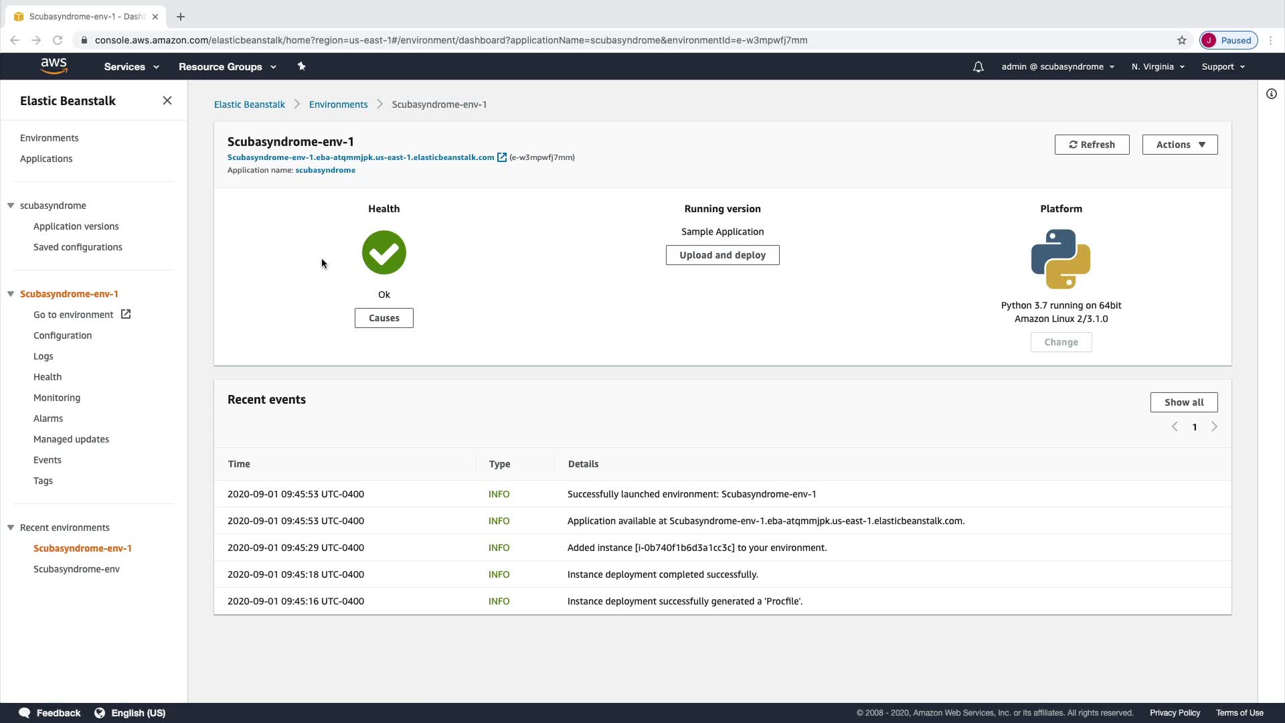The height and width of the screenshot is (723, 1285).
Task: Click the info circle icon at right edge
Action: click(1271, 94)
